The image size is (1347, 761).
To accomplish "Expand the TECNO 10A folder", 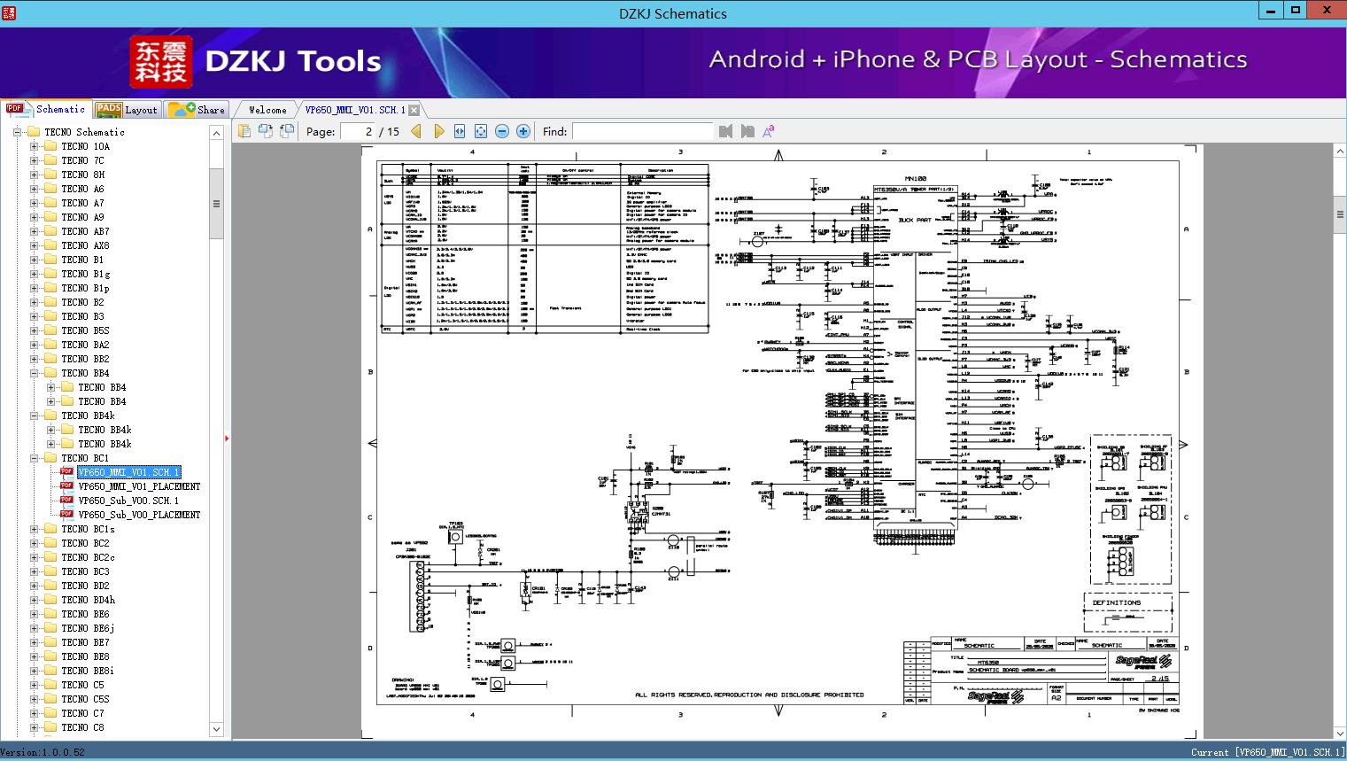I will point(34,146).
